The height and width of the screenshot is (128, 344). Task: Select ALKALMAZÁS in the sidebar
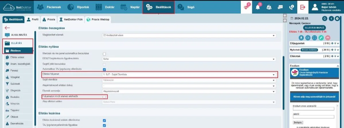(18, 35)
